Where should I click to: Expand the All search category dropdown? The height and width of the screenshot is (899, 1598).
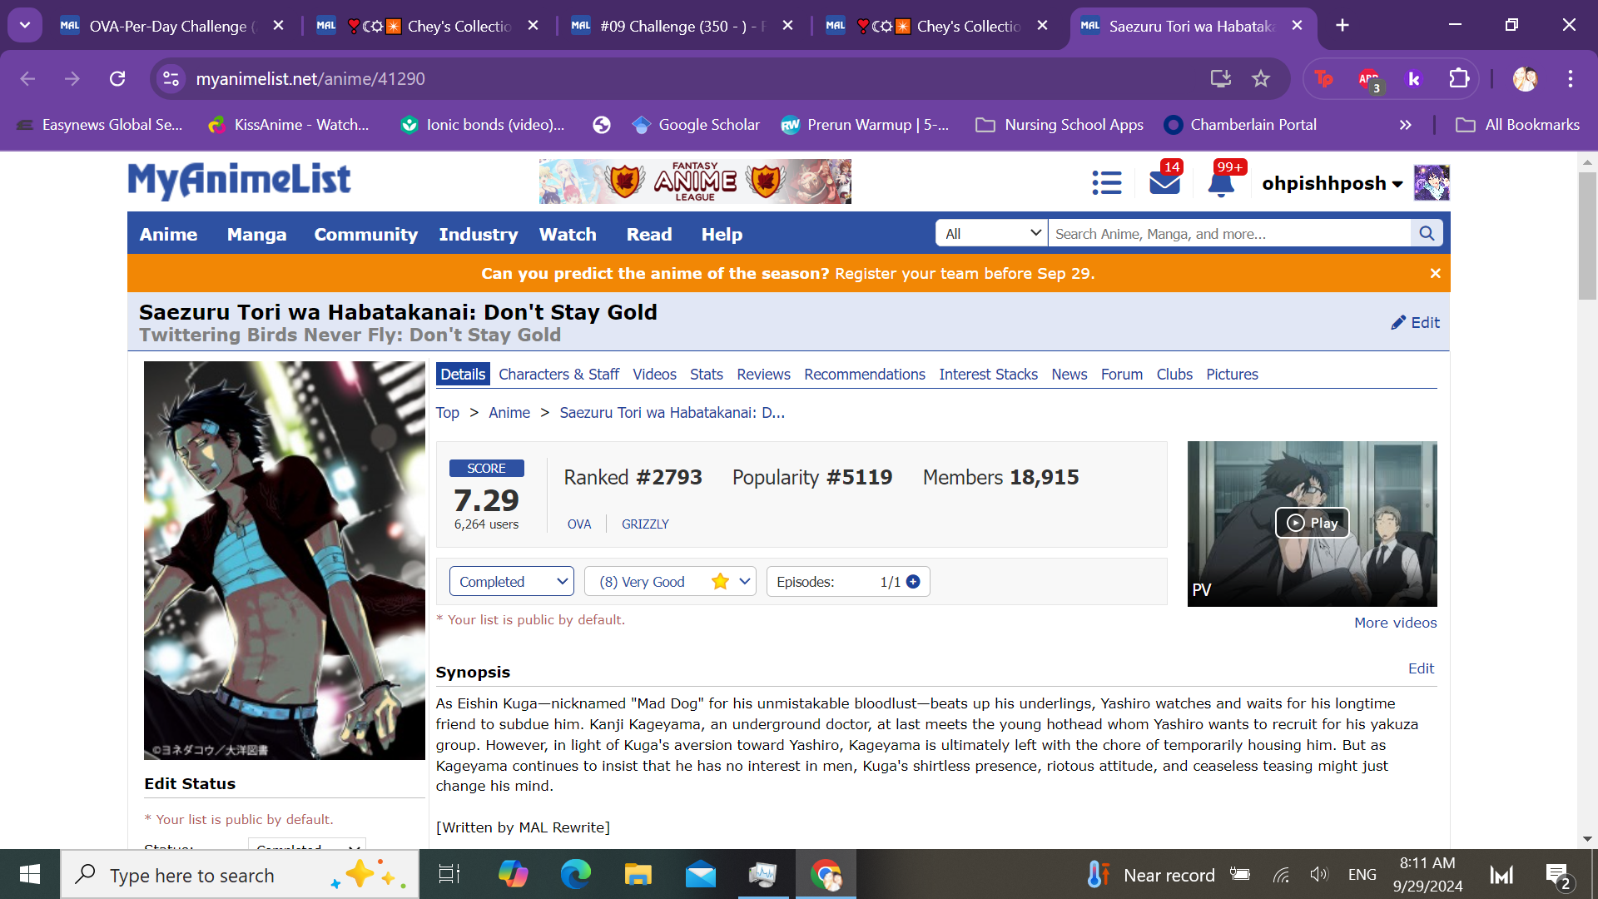click(x=991, y=234)
